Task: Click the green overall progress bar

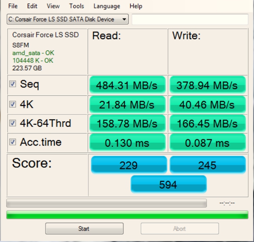Action: [127, 215]
